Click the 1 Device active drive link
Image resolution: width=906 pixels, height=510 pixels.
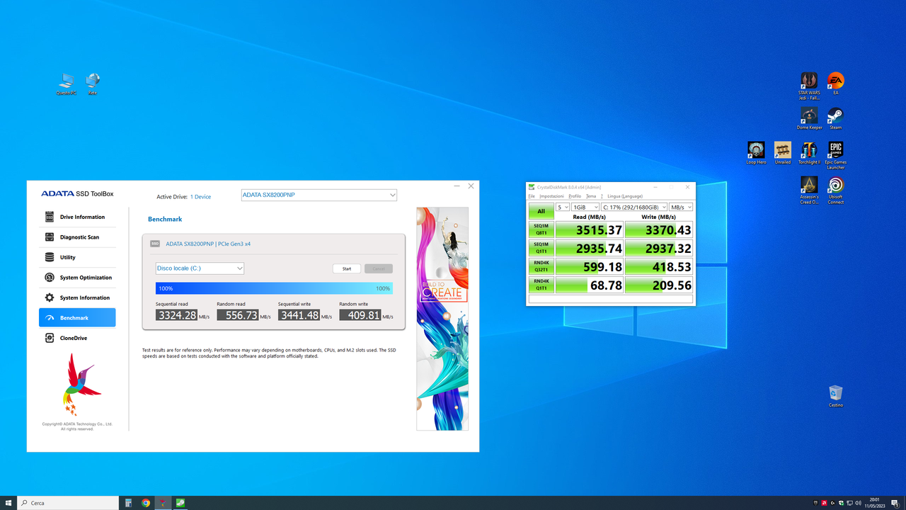click(200, 196)
